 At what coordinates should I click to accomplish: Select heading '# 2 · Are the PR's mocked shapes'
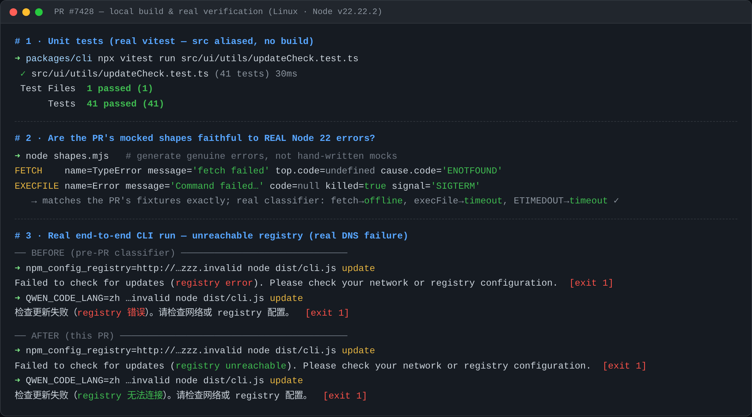tap(103, 138)
